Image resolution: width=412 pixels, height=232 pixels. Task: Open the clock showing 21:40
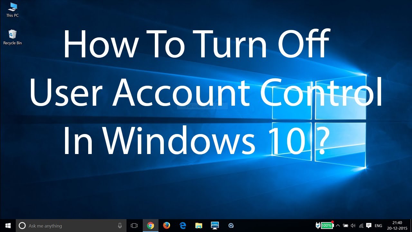pyautogui.click(x=398, y=226)
